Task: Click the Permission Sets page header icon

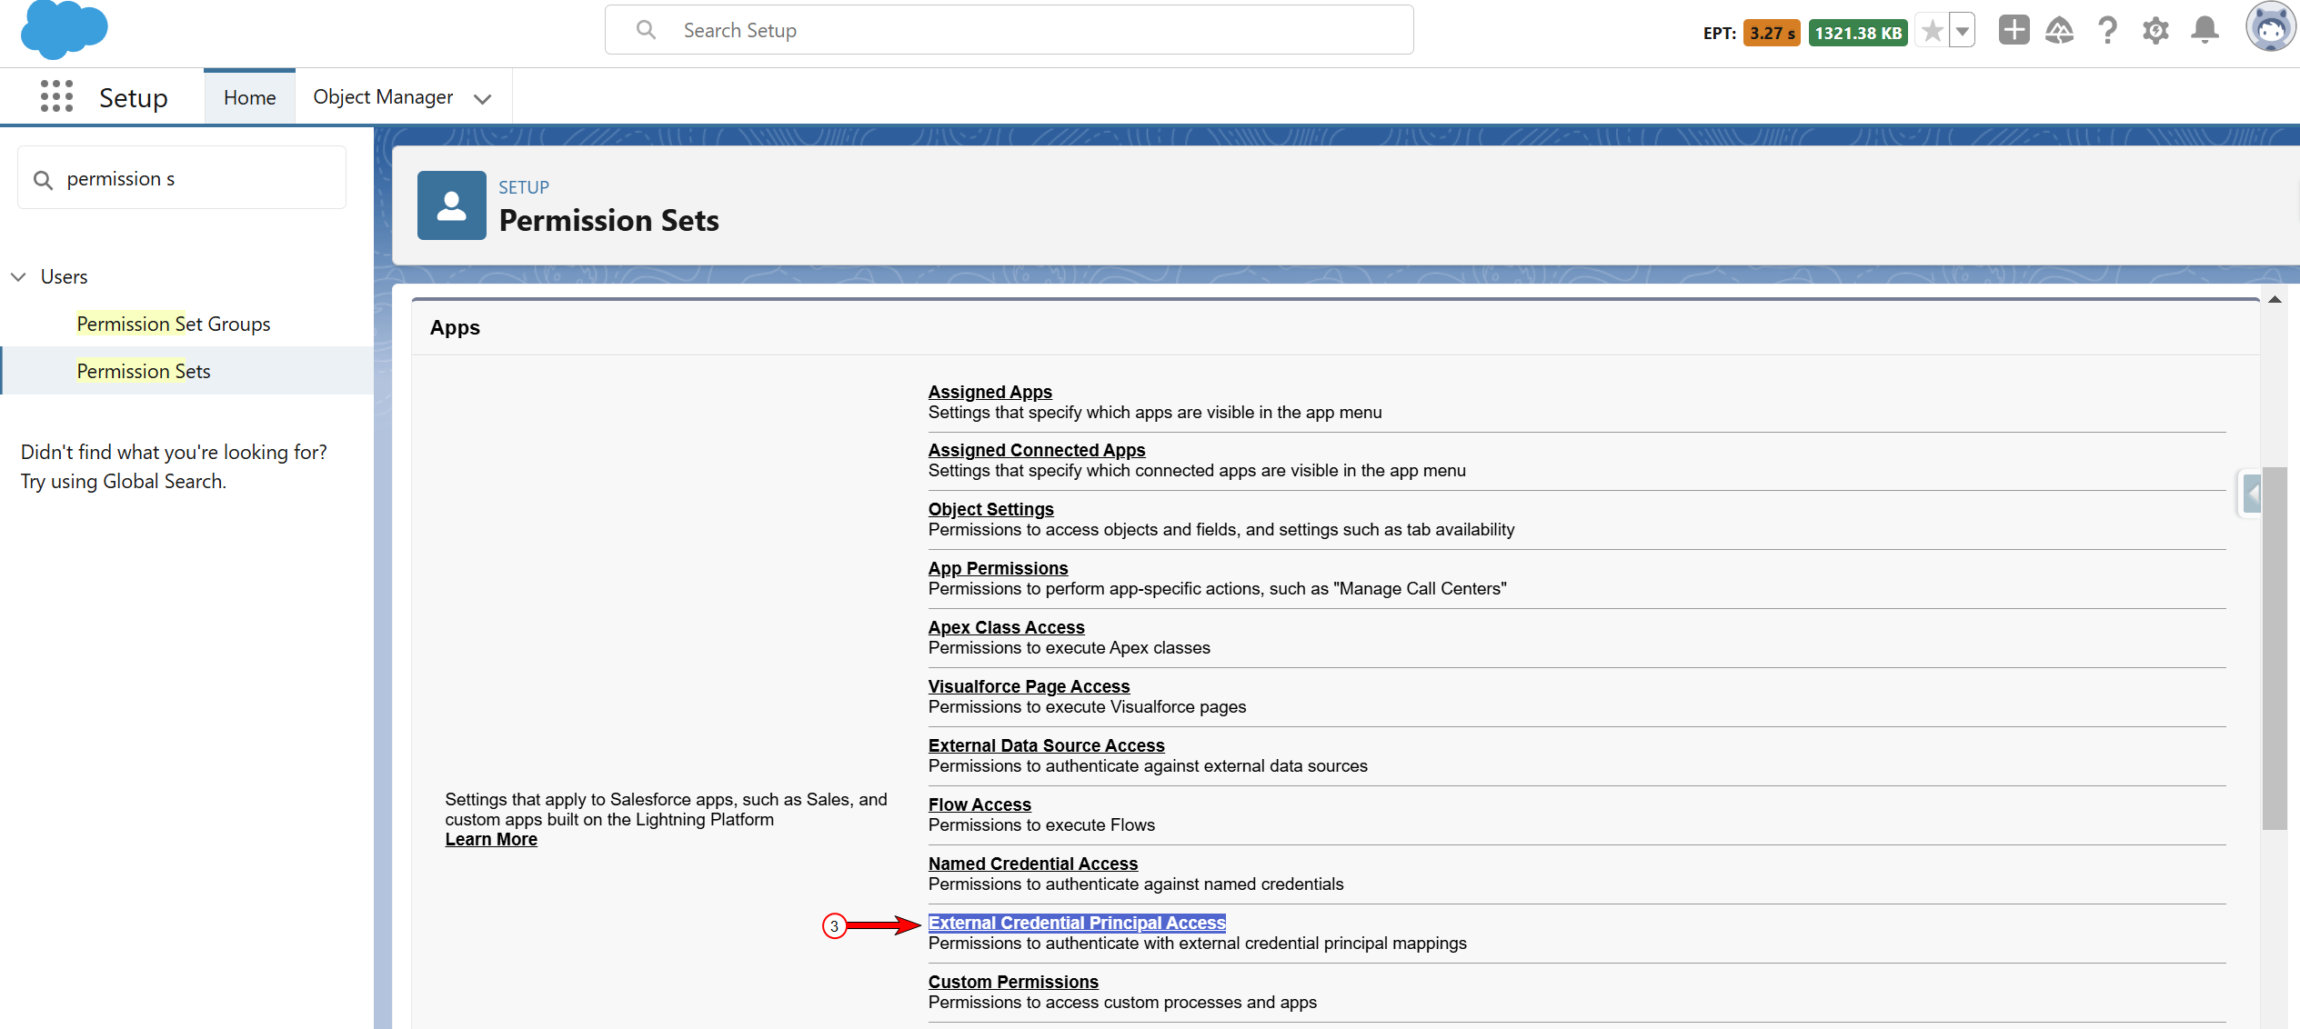Action: pos(452,205)
